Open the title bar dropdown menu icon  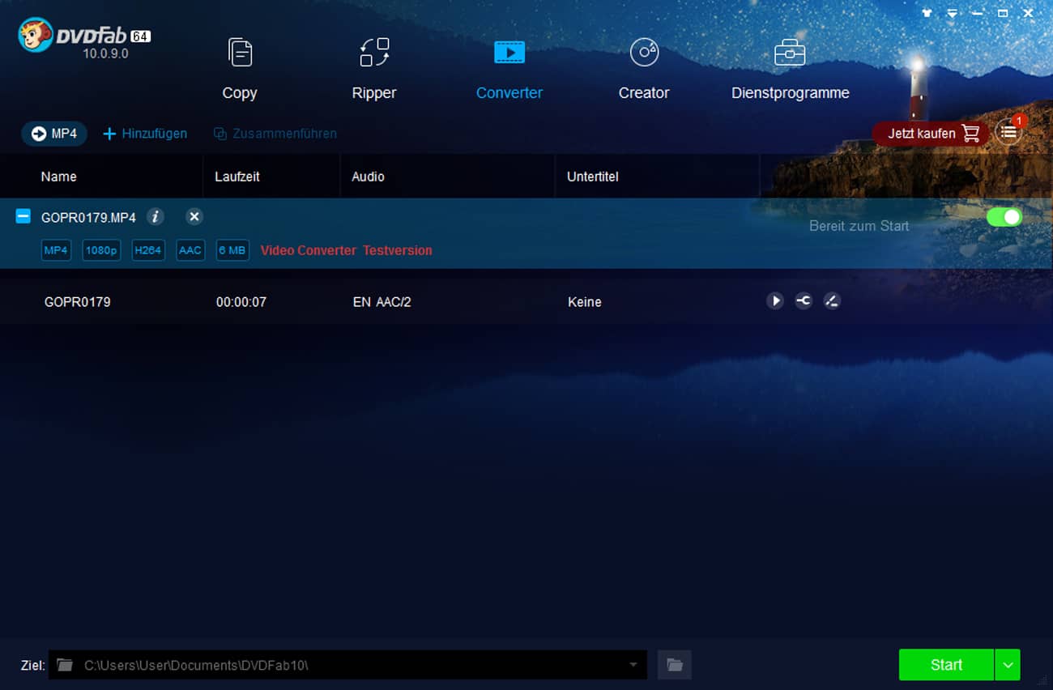(953, 13)
